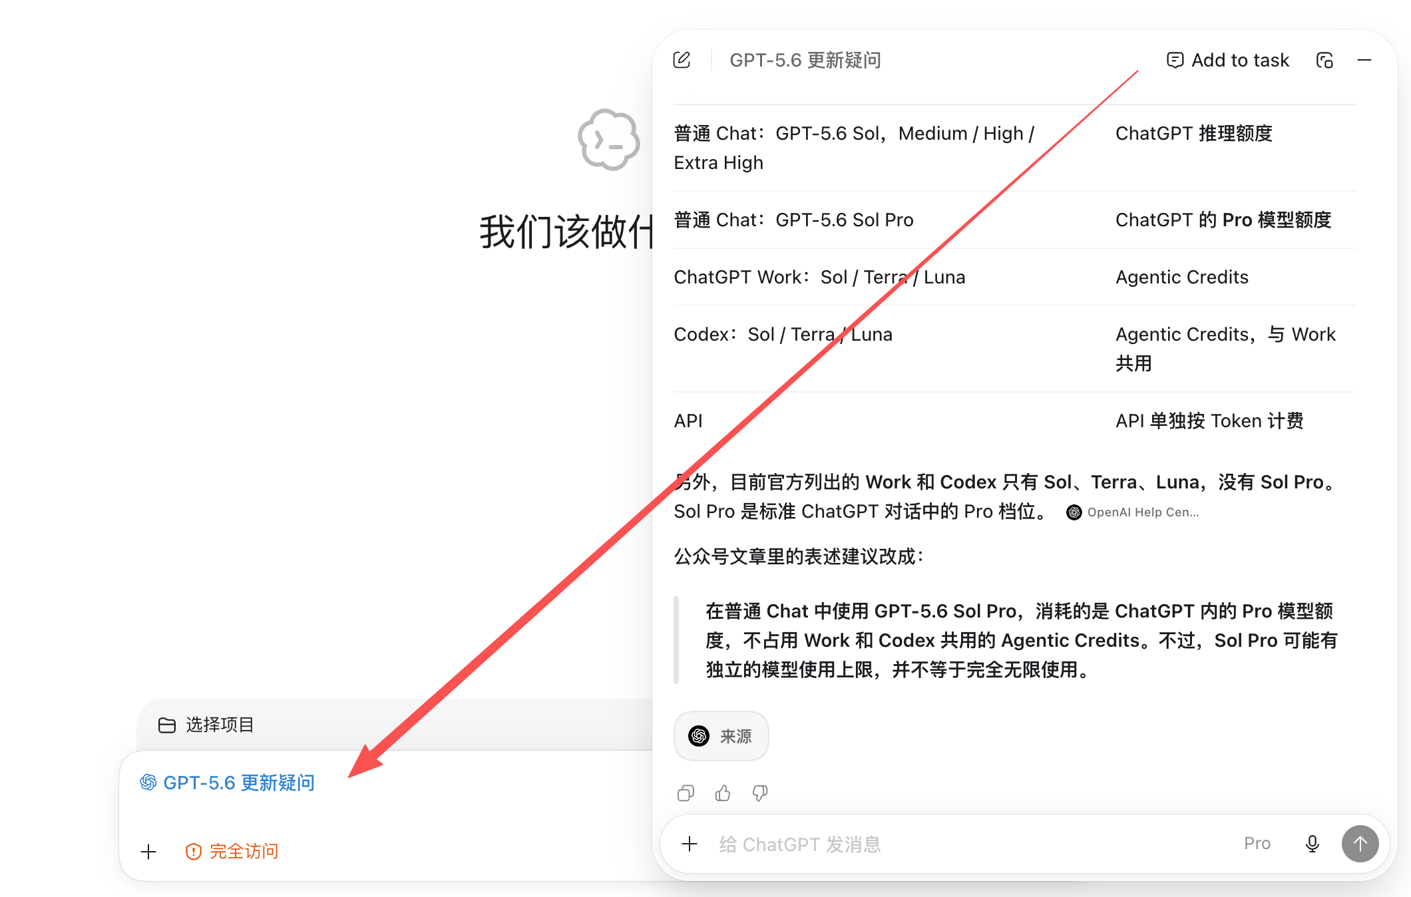
Task: Click the send arrow button
Action: (x=1360, y=844)
